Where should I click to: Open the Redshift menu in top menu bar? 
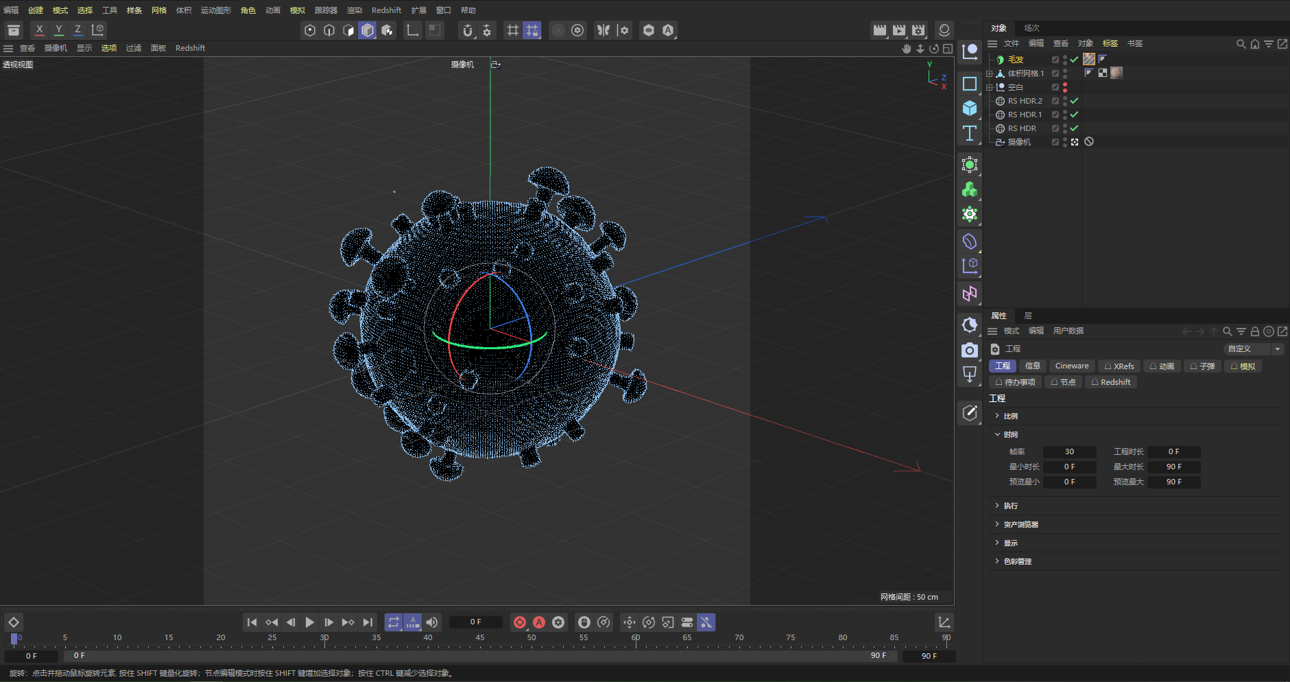386,10
